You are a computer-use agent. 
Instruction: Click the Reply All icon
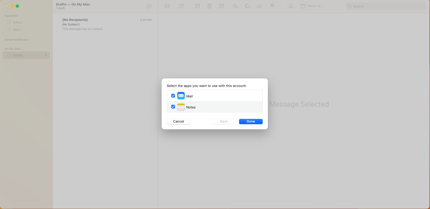247,6
